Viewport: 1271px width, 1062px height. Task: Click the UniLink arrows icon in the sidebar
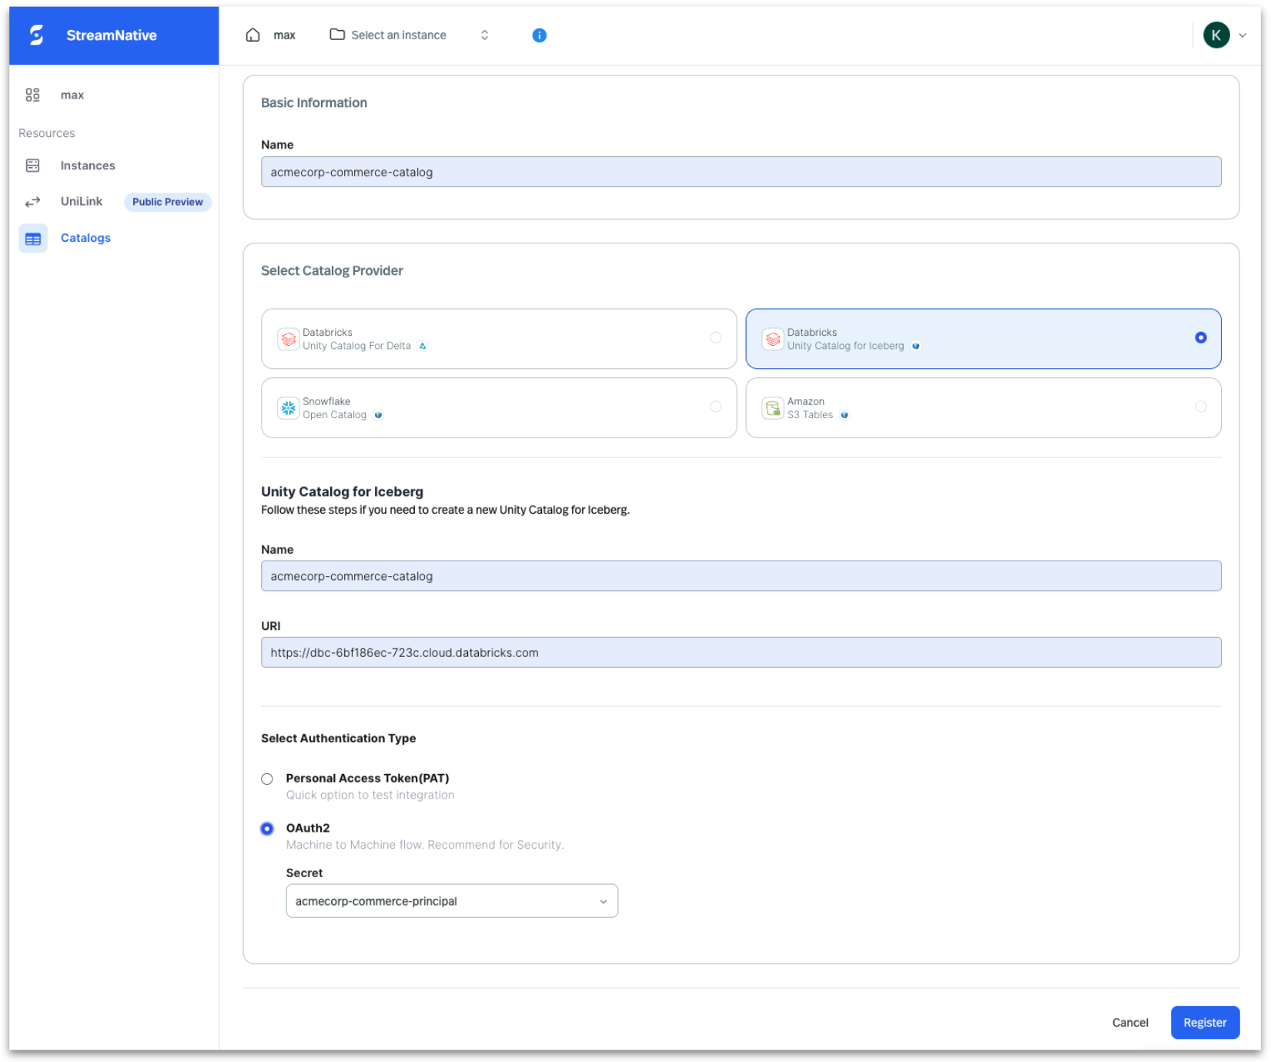click(32, 202)
